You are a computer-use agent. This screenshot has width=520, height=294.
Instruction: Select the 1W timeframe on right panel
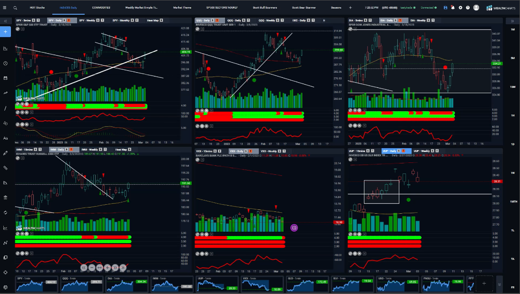[x=513, y=173]
